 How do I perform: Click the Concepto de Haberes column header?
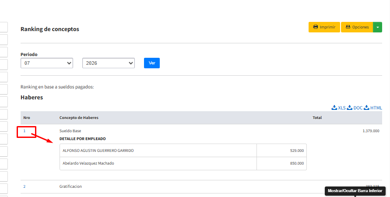(79, 118)
